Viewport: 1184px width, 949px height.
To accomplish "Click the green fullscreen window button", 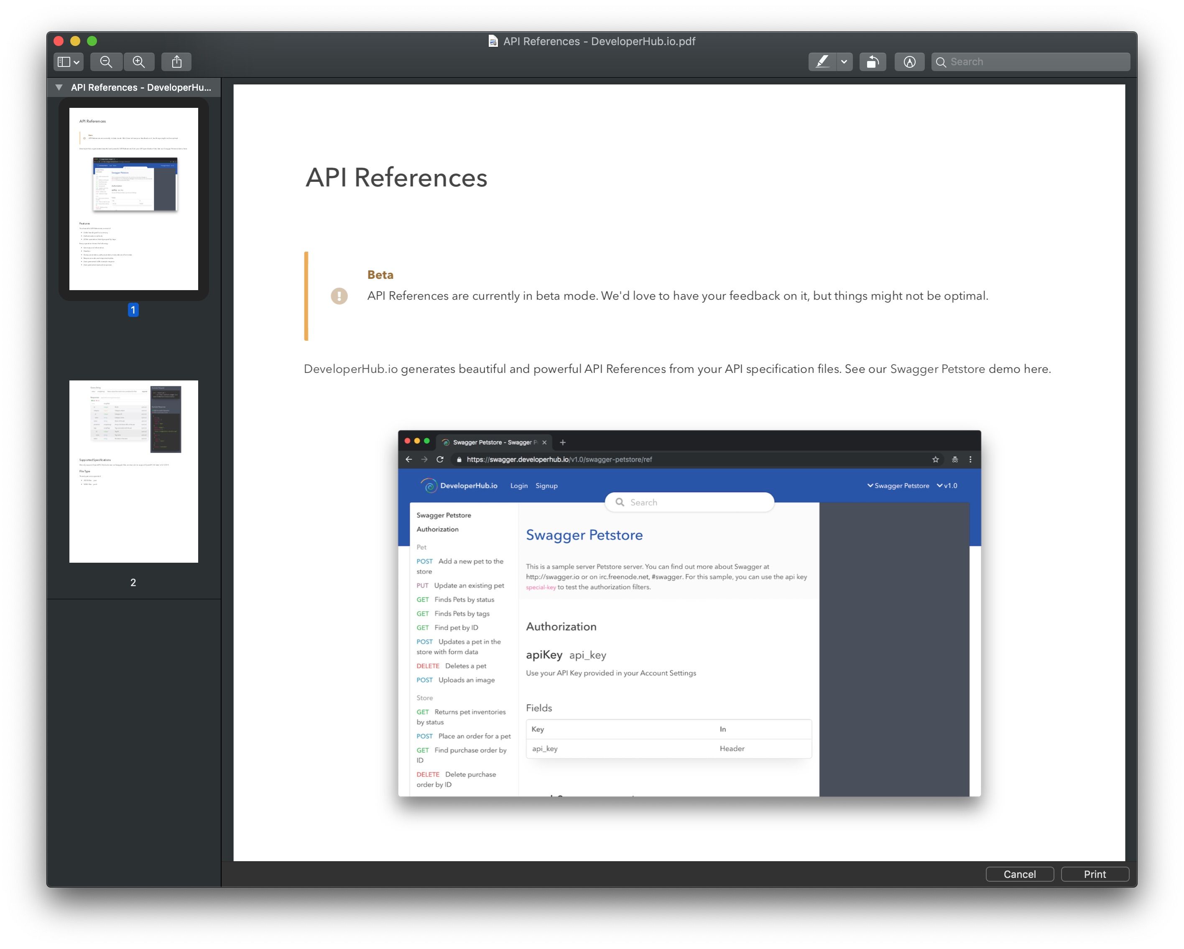I will pos(92,41).
